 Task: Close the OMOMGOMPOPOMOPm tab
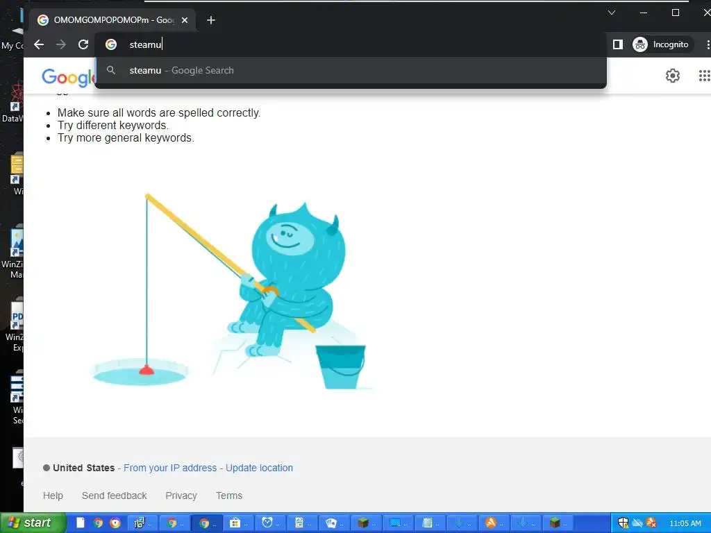click(185, 20)
